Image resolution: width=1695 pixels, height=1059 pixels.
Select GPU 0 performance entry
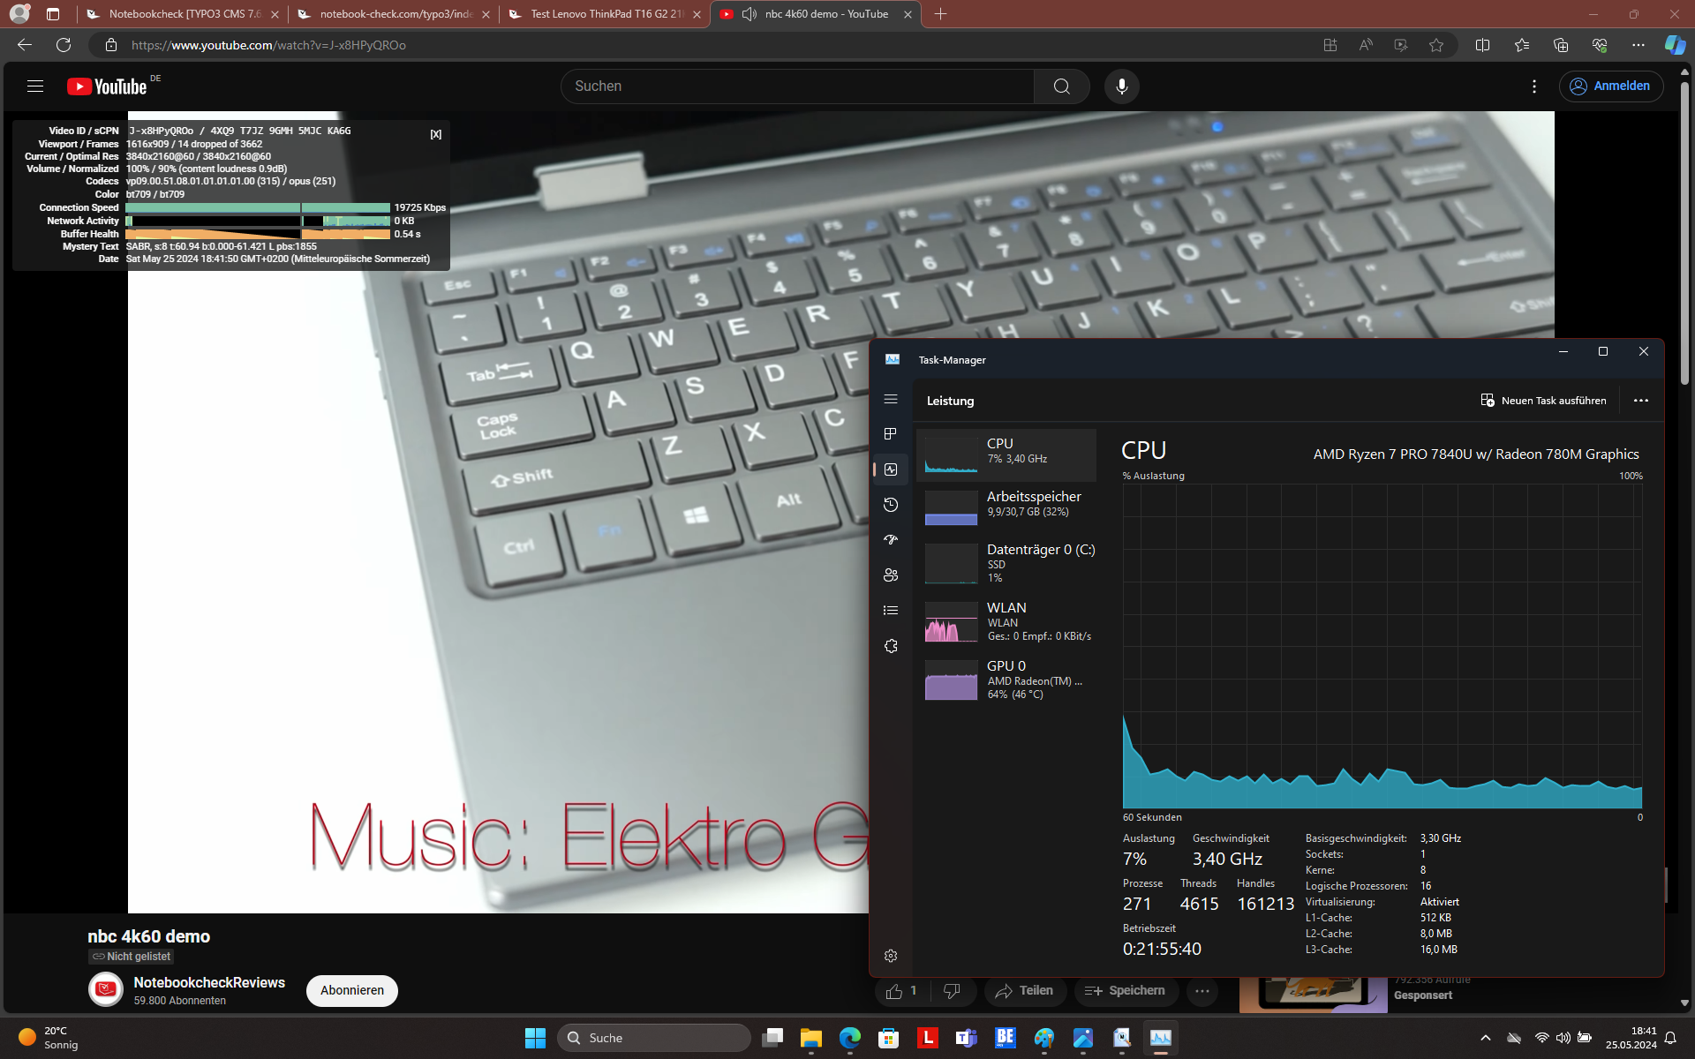(1006, 680)
